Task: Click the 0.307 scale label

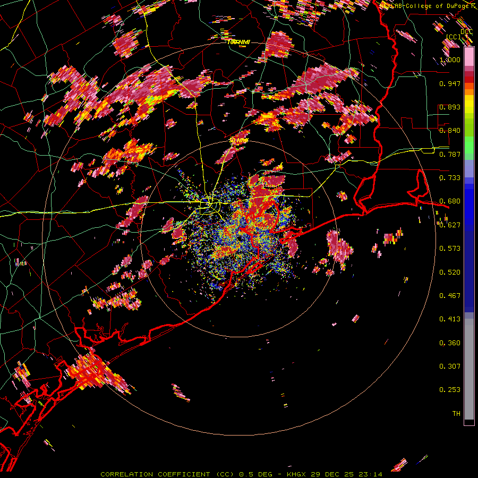Action: 450,366
